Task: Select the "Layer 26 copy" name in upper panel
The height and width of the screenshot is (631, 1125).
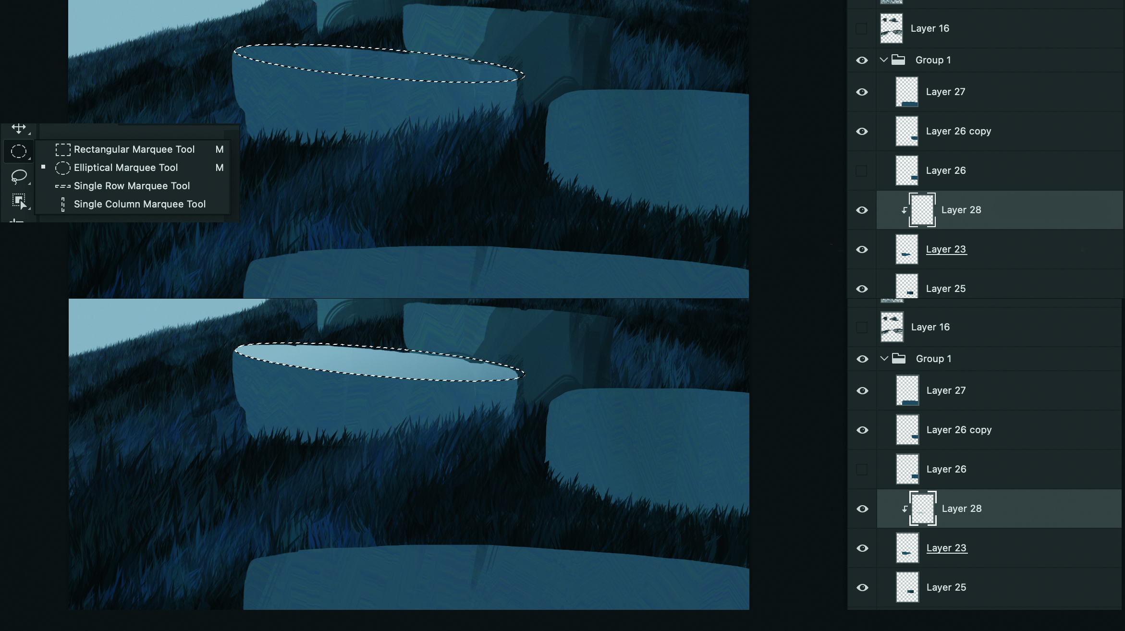Action: (x=958, y=131)
